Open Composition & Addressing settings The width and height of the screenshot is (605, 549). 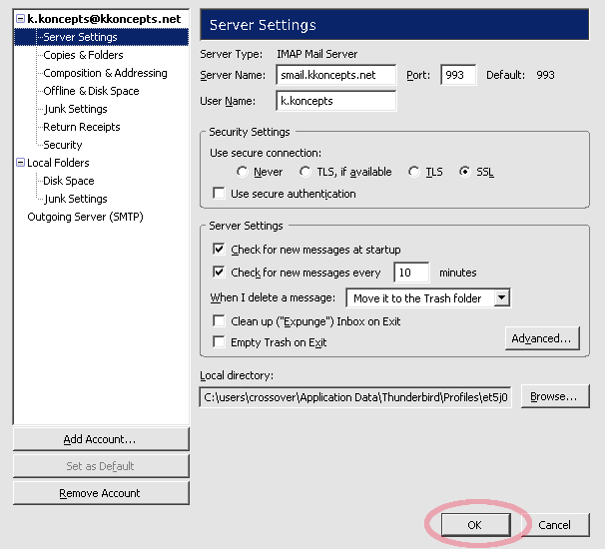[105, 73]
